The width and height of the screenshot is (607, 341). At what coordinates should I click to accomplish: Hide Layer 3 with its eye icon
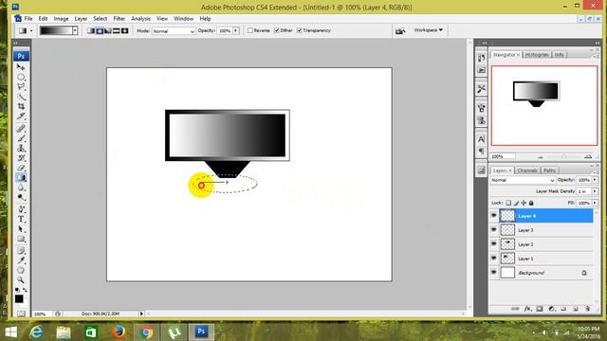(x=493, y=229)
